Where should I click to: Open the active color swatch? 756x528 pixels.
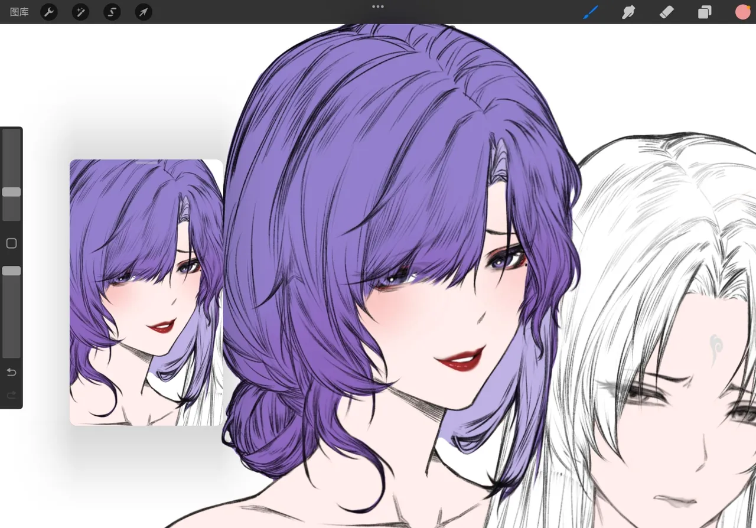pyautogui.click(x=742, y=12)
